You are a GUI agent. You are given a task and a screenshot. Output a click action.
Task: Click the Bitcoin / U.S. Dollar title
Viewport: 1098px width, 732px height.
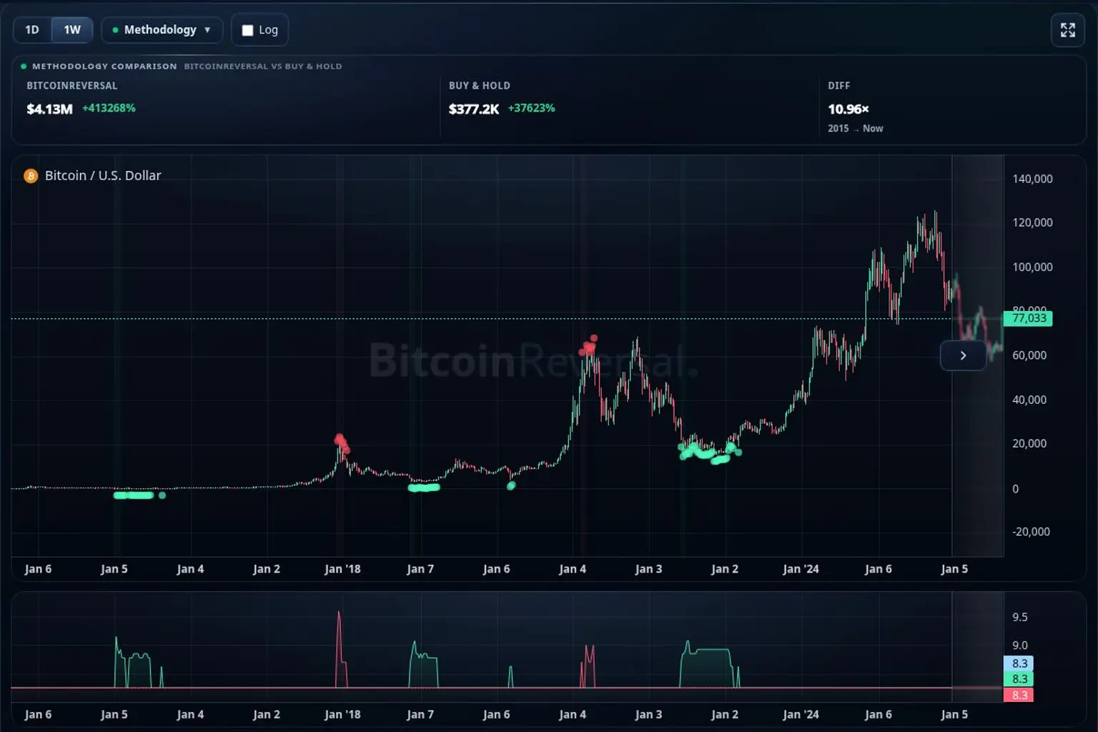click(103, 176)
